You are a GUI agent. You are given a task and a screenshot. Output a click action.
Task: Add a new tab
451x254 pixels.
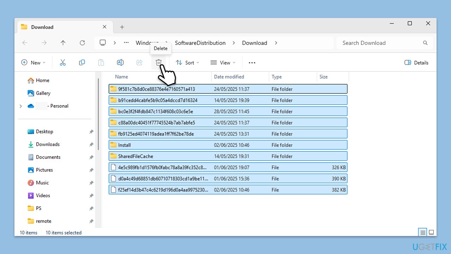point(122,27)
